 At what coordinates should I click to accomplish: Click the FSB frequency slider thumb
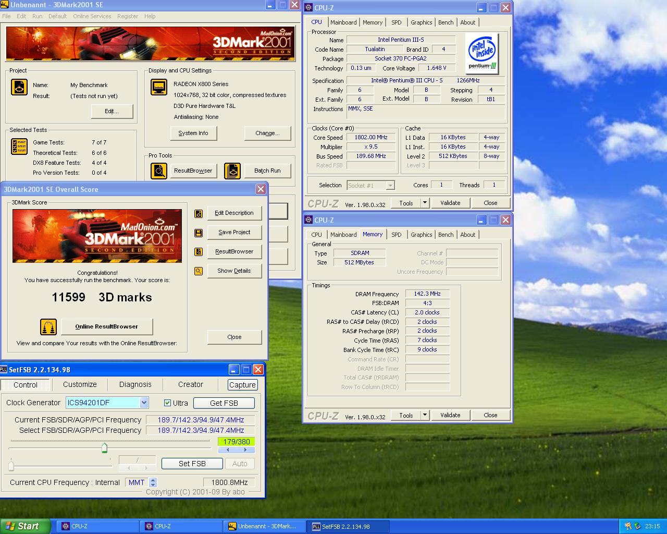pyautogui.click(x=104, y=447)
